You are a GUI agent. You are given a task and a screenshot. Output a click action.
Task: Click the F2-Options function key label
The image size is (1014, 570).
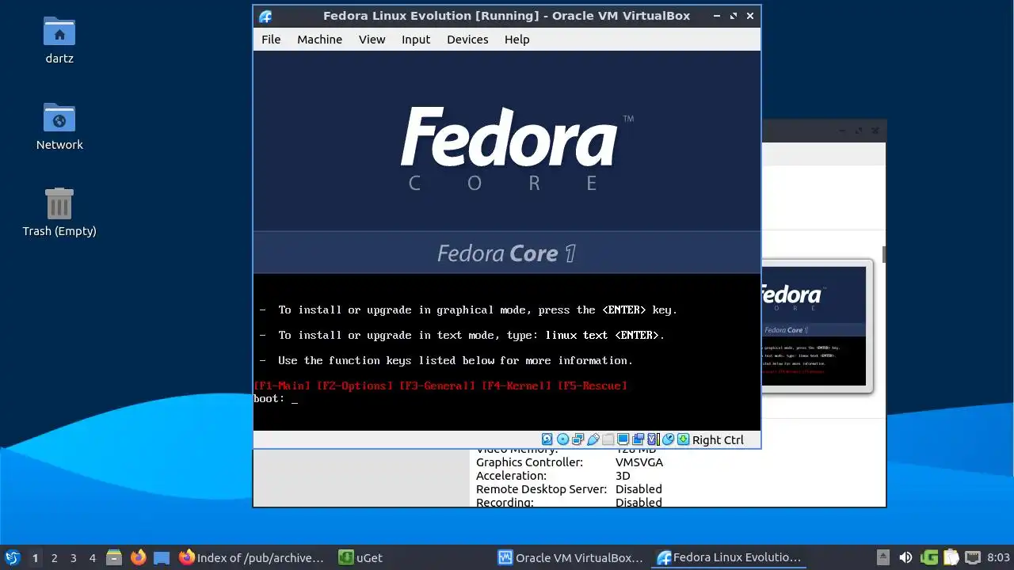click(x=355, y=386)
